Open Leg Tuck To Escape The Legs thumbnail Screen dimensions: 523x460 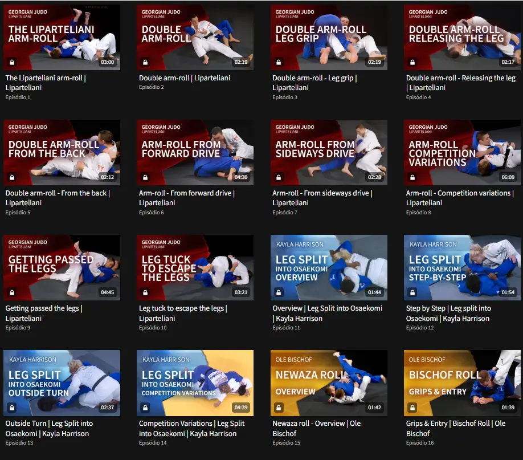[195, 267]
